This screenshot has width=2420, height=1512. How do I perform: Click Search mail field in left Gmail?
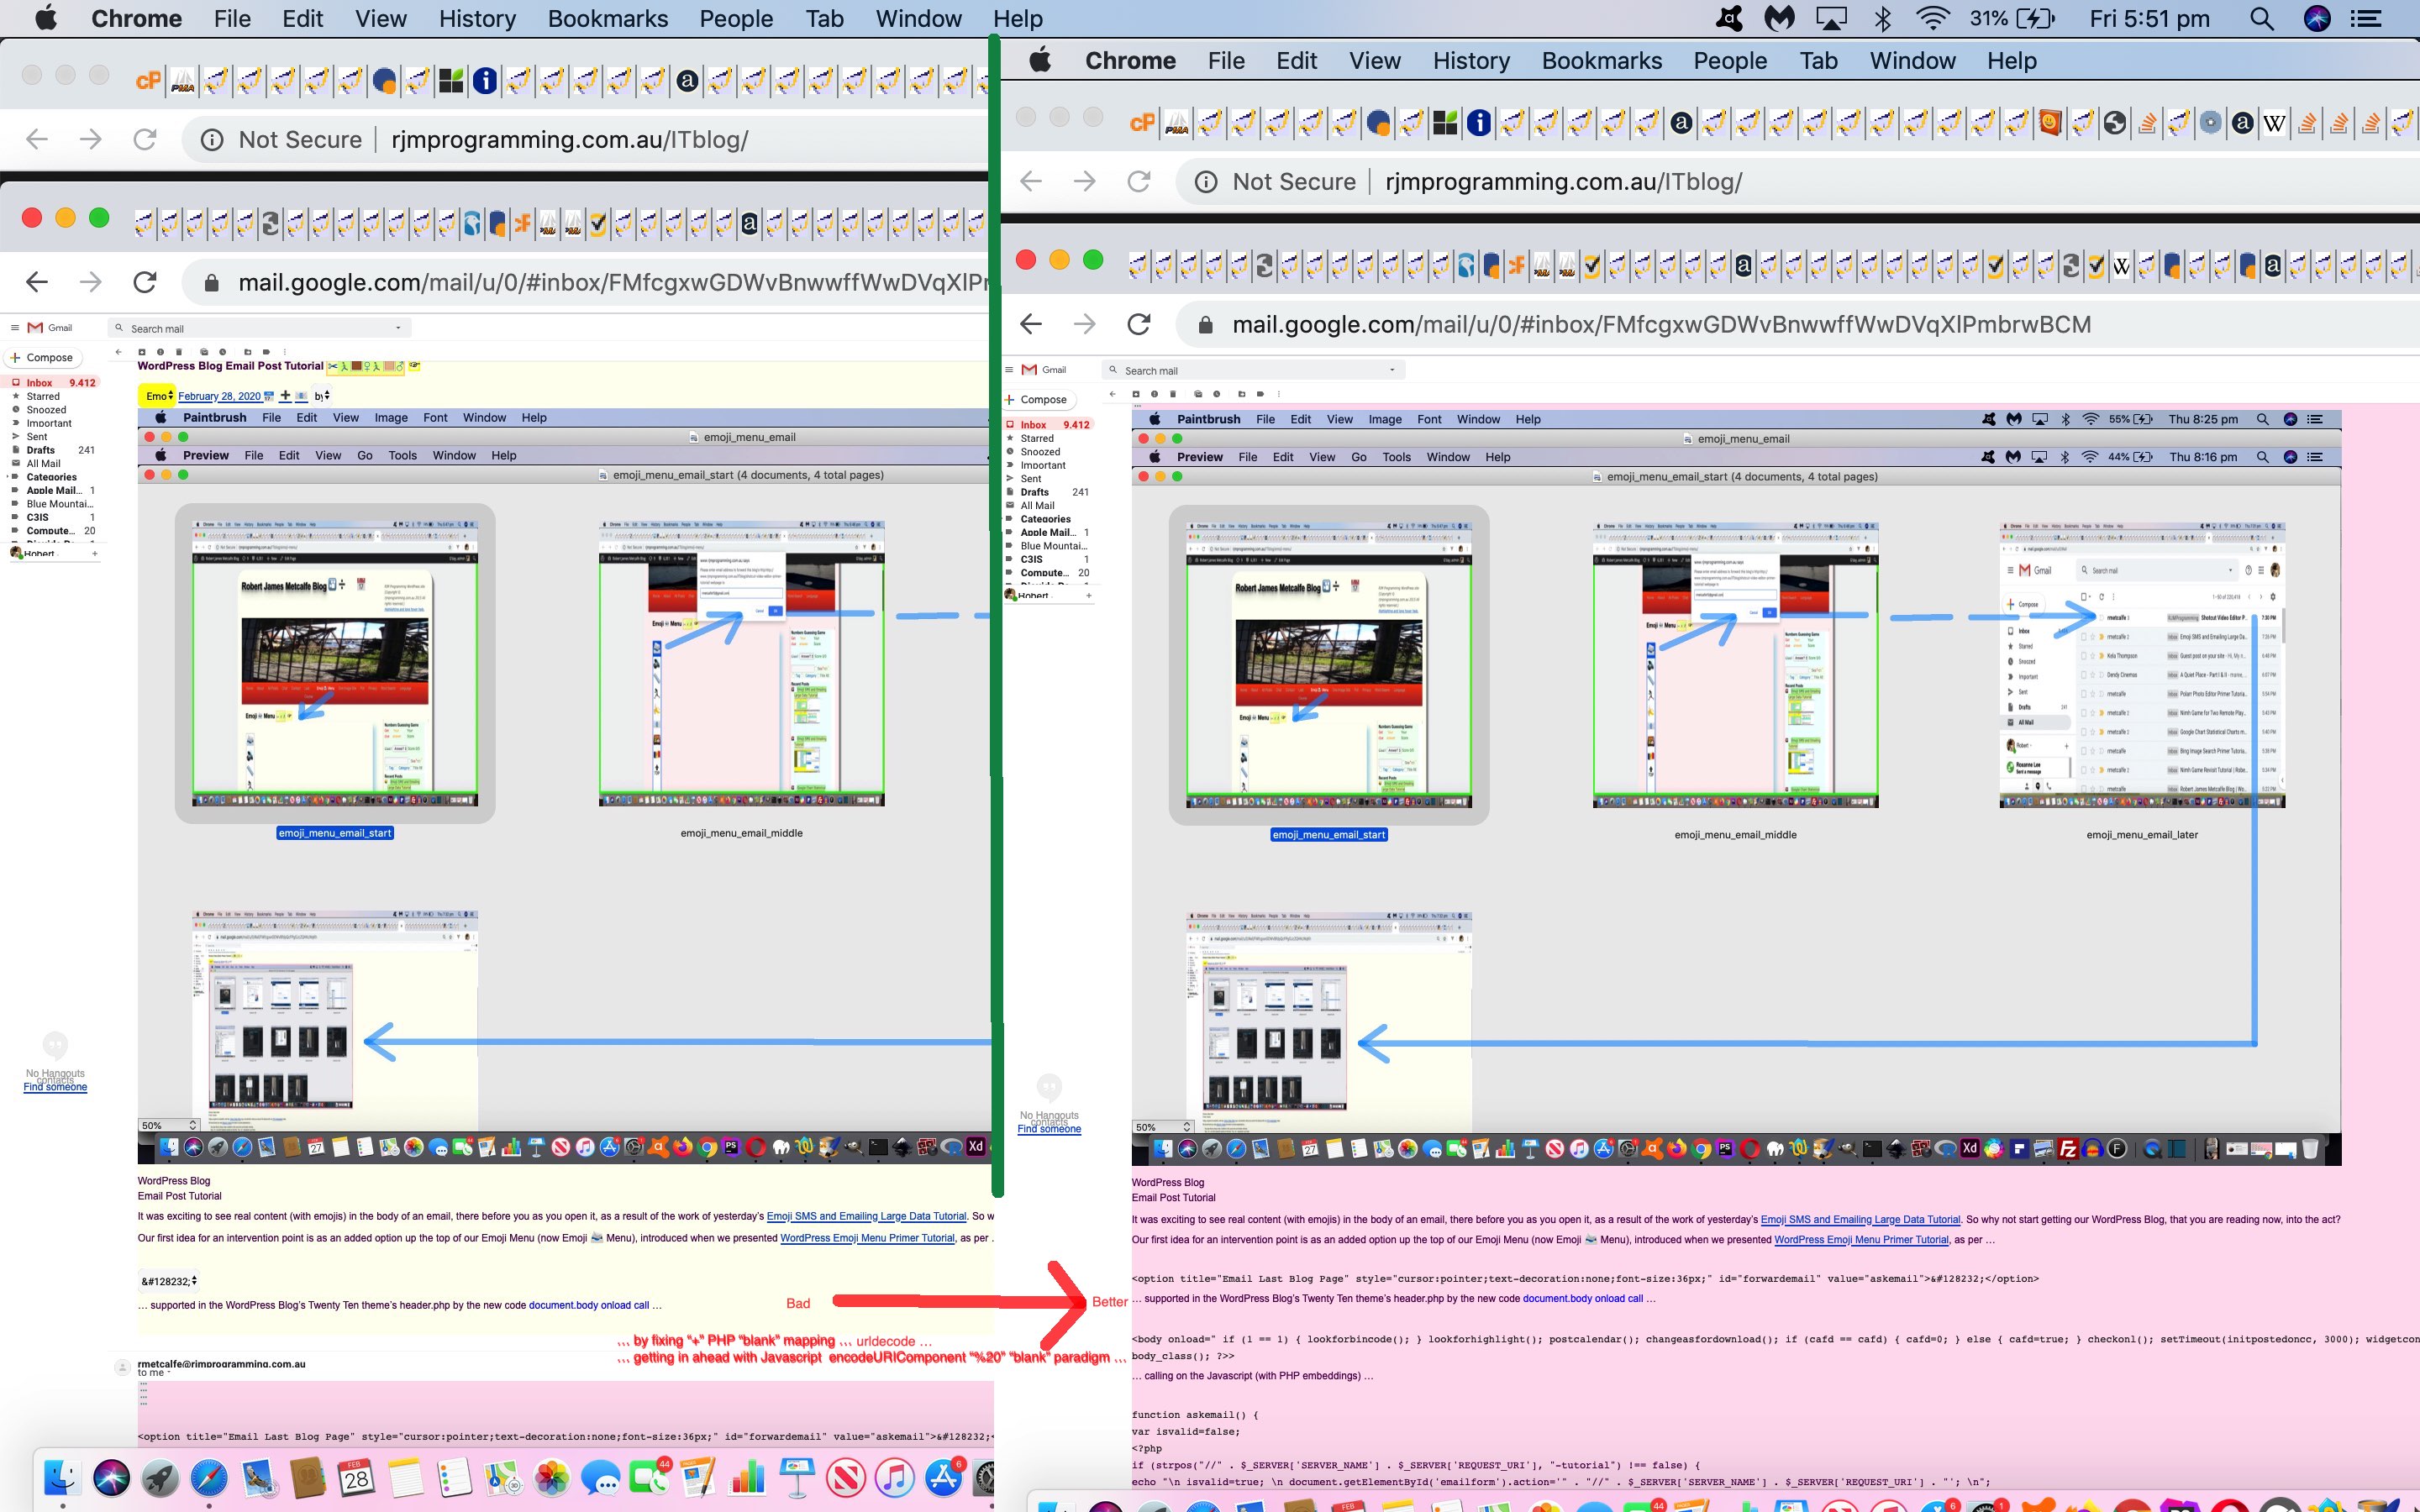point(260,328)
